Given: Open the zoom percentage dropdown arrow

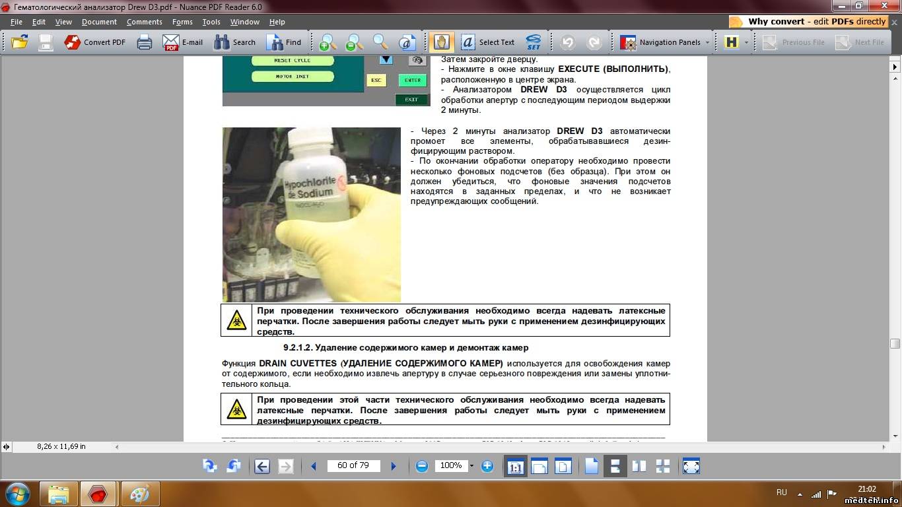Looking at the screenshot, I should click(471, 466).
